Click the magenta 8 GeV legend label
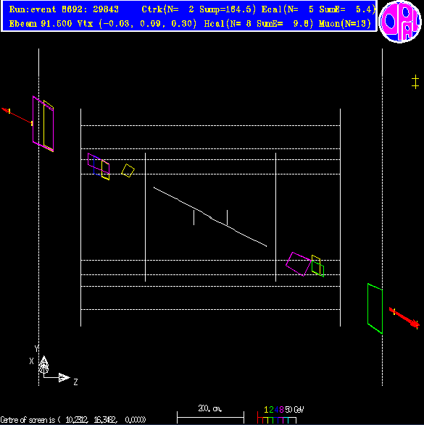 281,409
